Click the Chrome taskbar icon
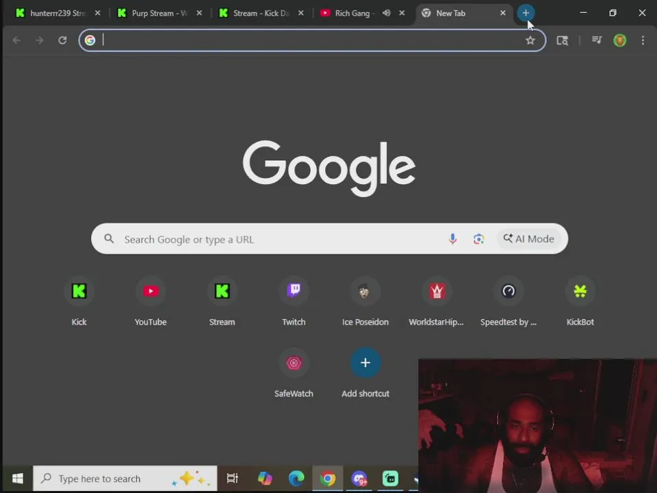This screenshot has height=493, width=657. [328, 479]
